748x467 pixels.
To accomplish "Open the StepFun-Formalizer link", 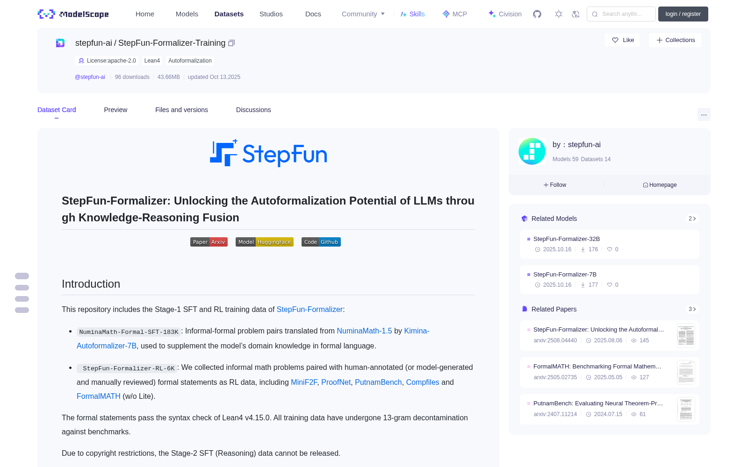I will [309, 309].
